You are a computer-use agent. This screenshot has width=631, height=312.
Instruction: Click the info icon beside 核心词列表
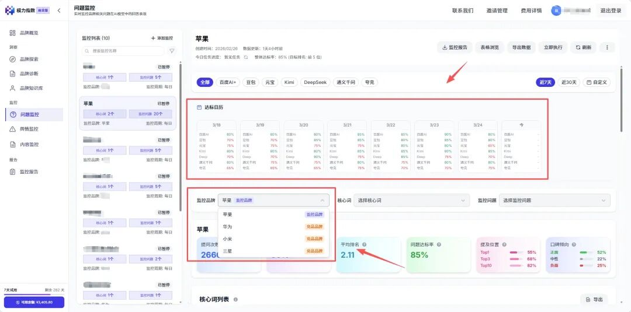235,300
